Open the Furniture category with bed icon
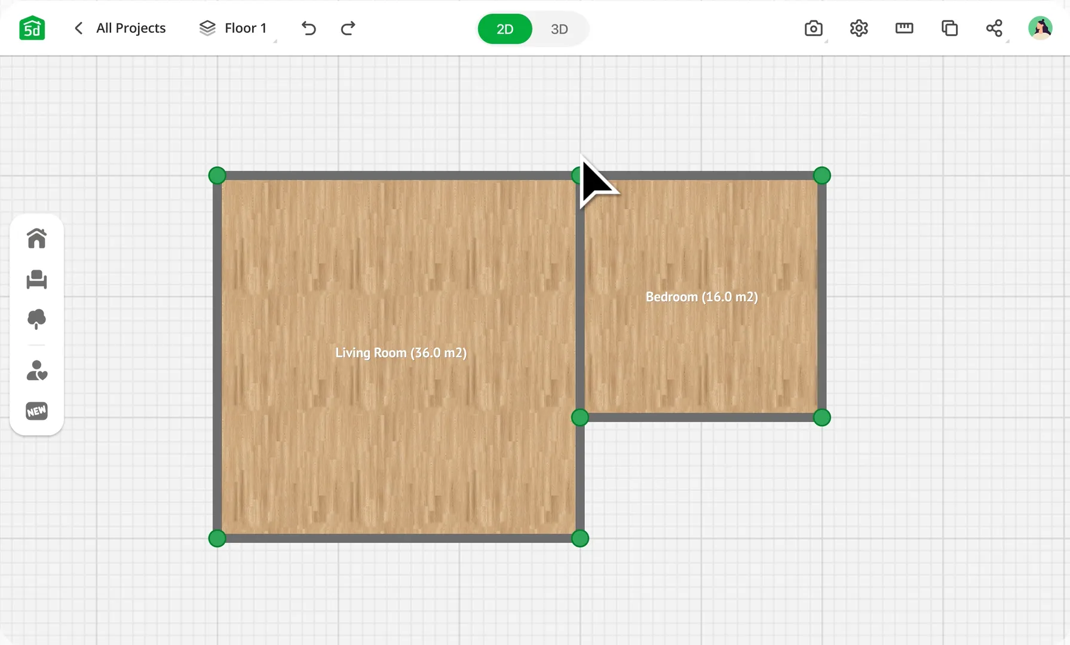The height and width of the screenshot is (645, 1070). click(37, 279)
